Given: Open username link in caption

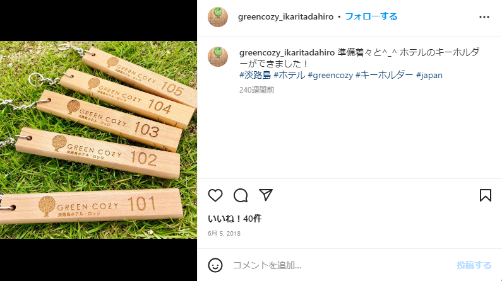Looking at the screenshot, I should (x=287, y=52).
